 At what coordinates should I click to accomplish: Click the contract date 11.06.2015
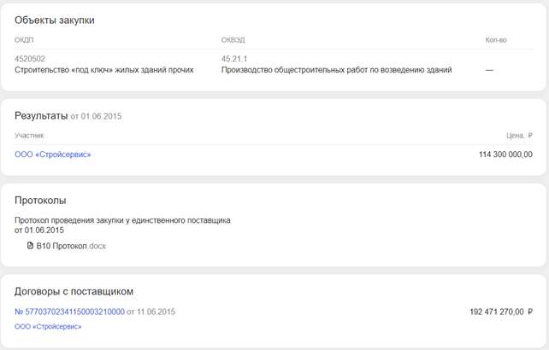(x=156, y=312)
